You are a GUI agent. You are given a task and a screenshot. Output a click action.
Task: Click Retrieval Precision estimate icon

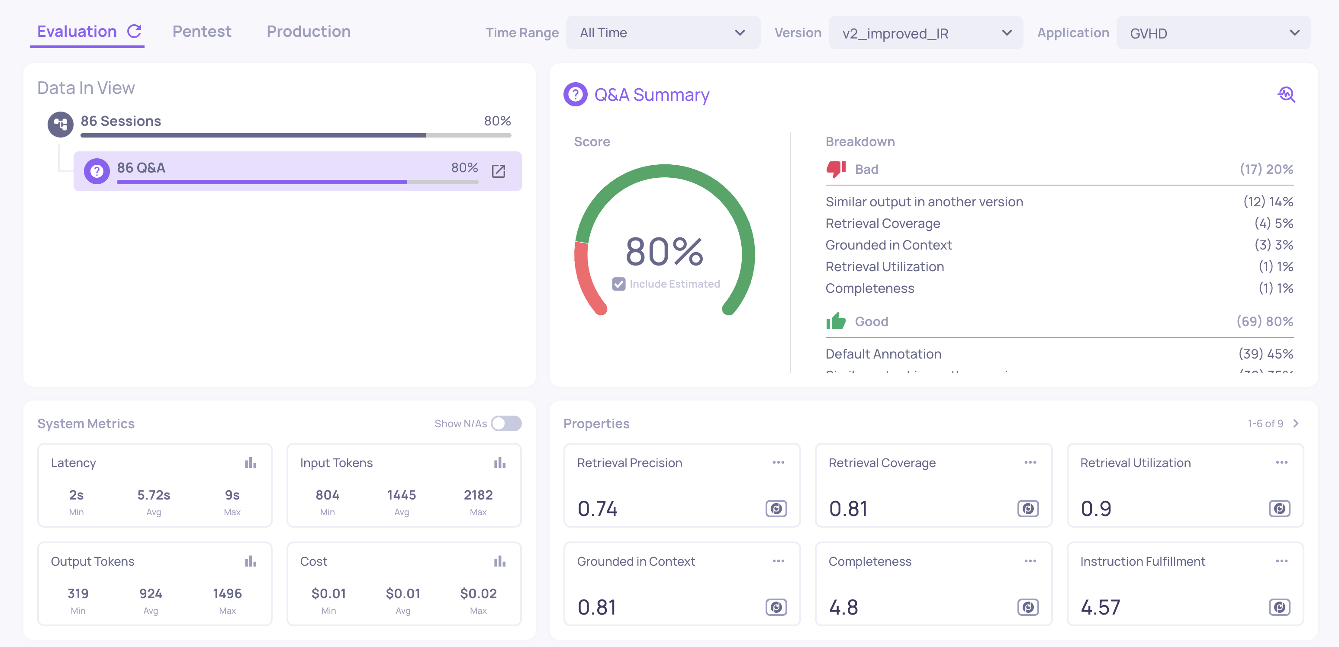pos(776,508)
